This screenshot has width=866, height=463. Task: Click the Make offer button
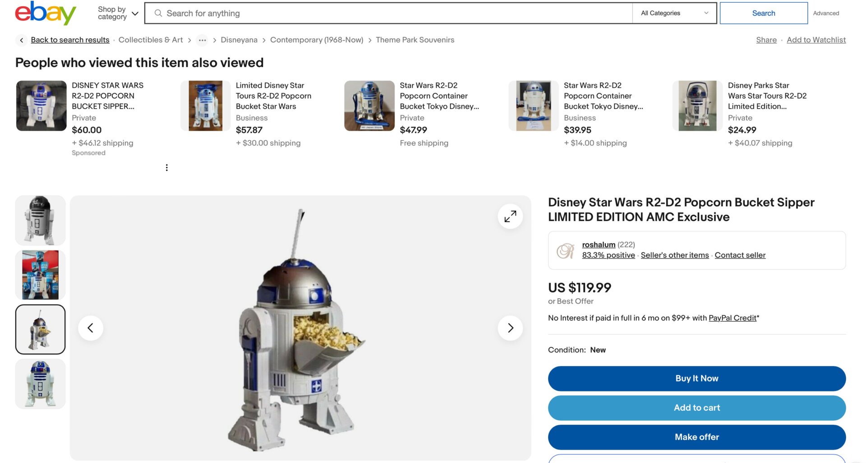click(x=696, y=437)
